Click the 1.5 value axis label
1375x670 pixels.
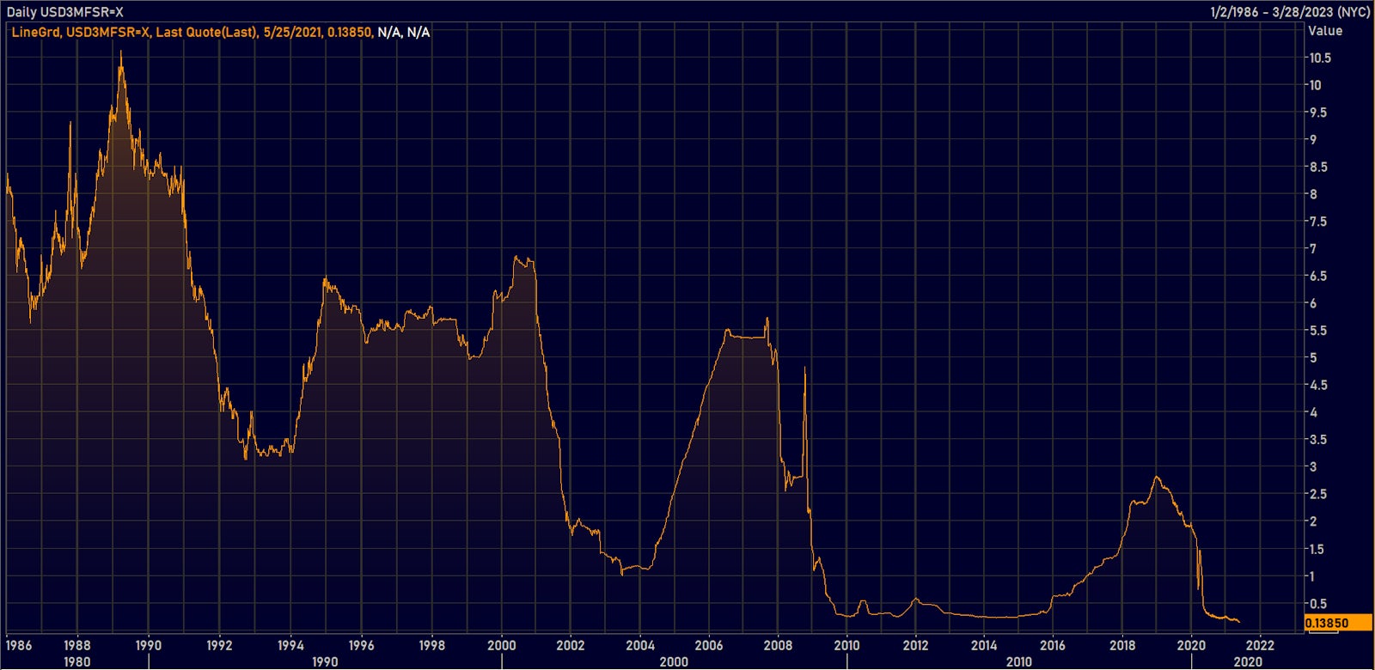tap(1317, 550)
